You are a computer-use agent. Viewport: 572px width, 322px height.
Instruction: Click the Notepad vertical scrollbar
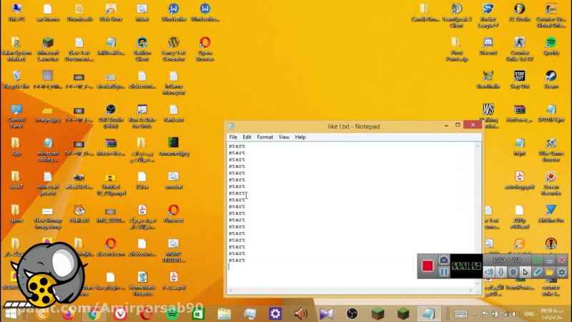coord(478,214)
